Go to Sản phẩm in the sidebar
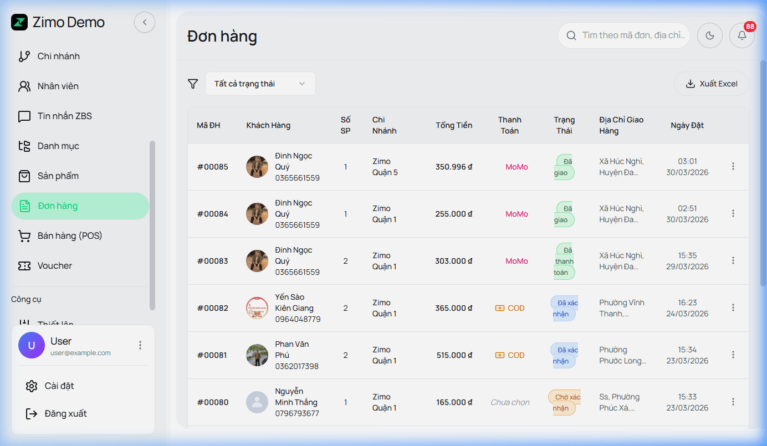Screen dimensions: 767x446 (58, 176)
